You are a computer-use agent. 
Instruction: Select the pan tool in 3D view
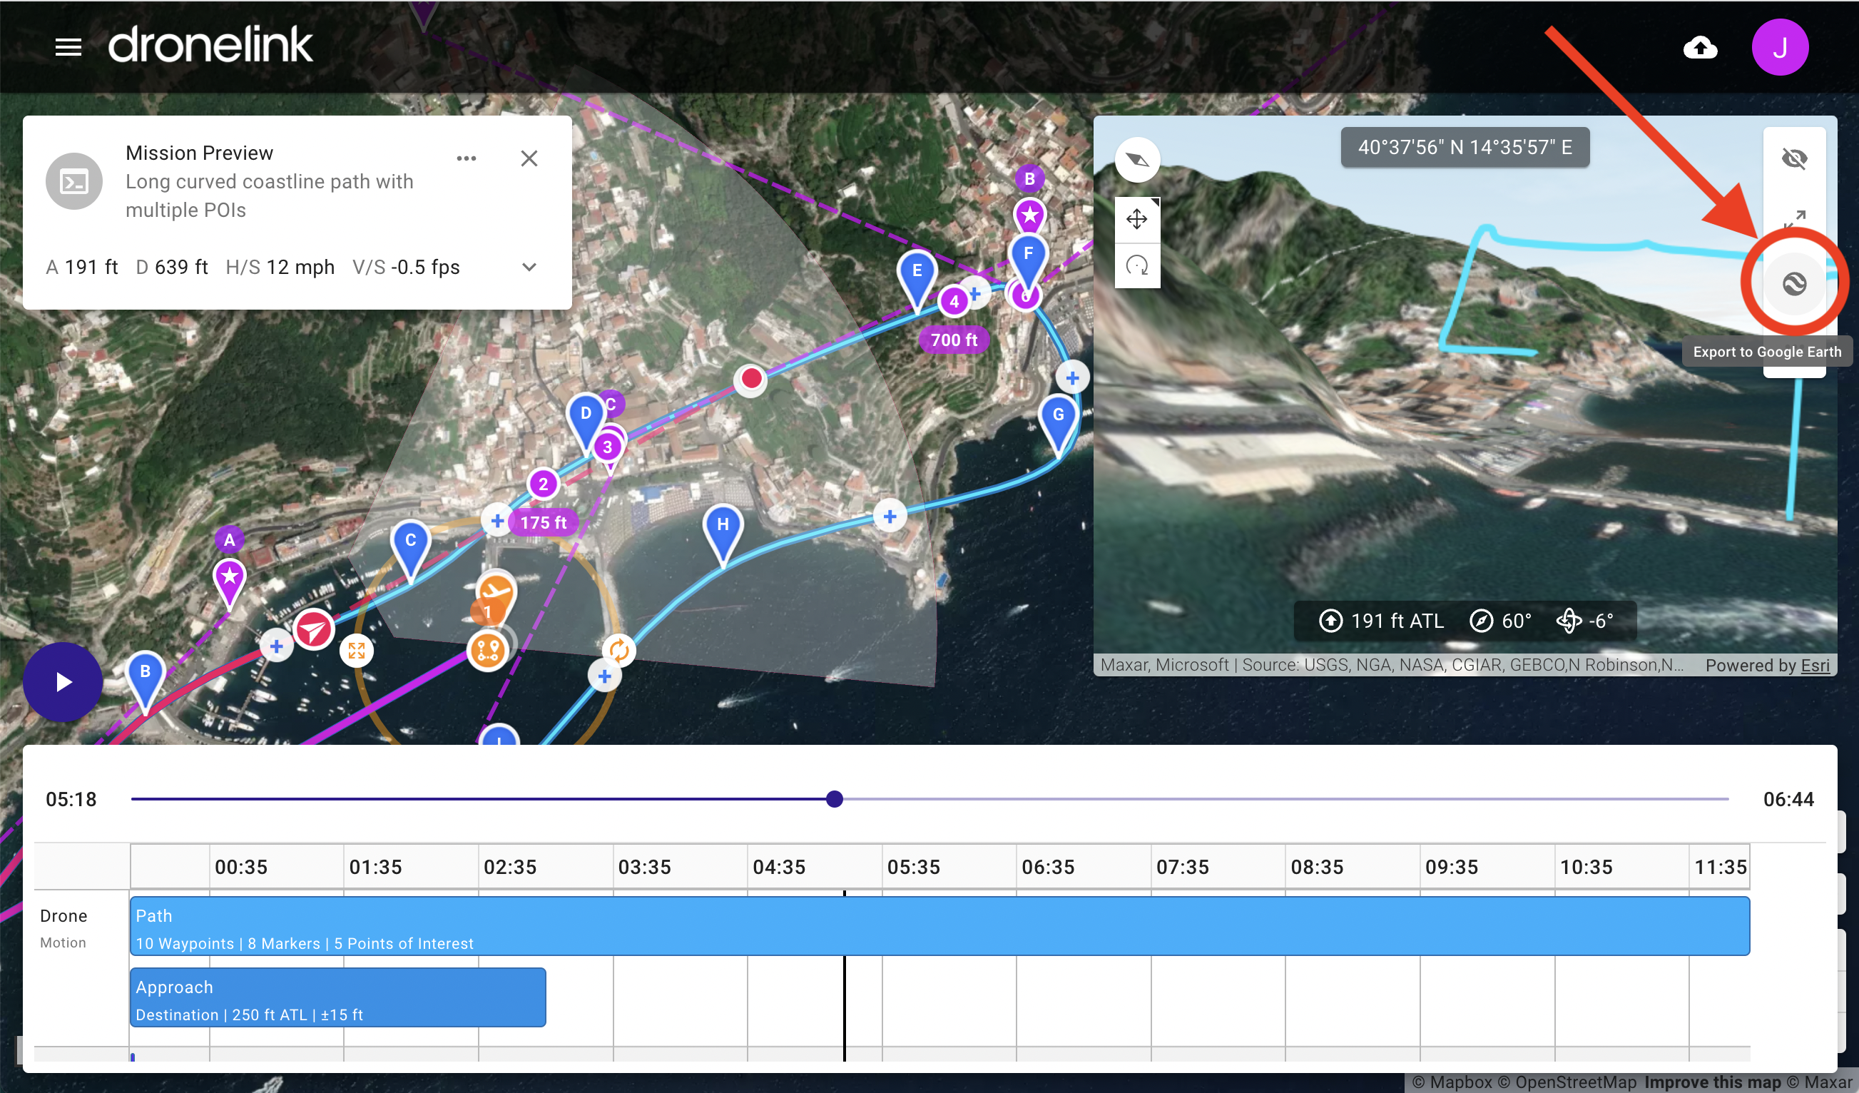pos(1137,219)
